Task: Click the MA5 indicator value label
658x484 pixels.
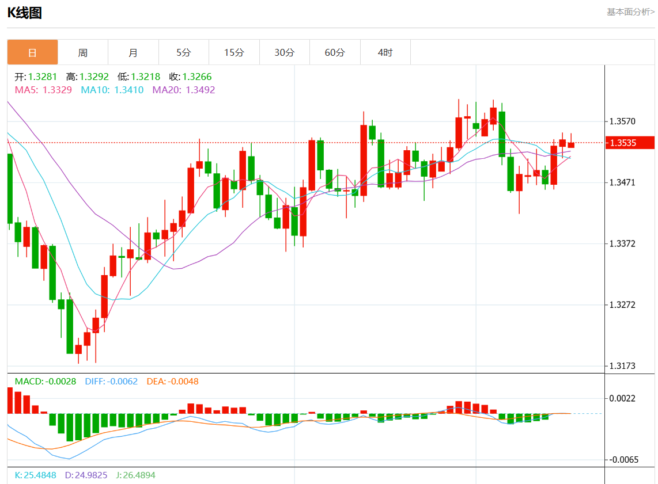Action: click(x=43, y=90)
